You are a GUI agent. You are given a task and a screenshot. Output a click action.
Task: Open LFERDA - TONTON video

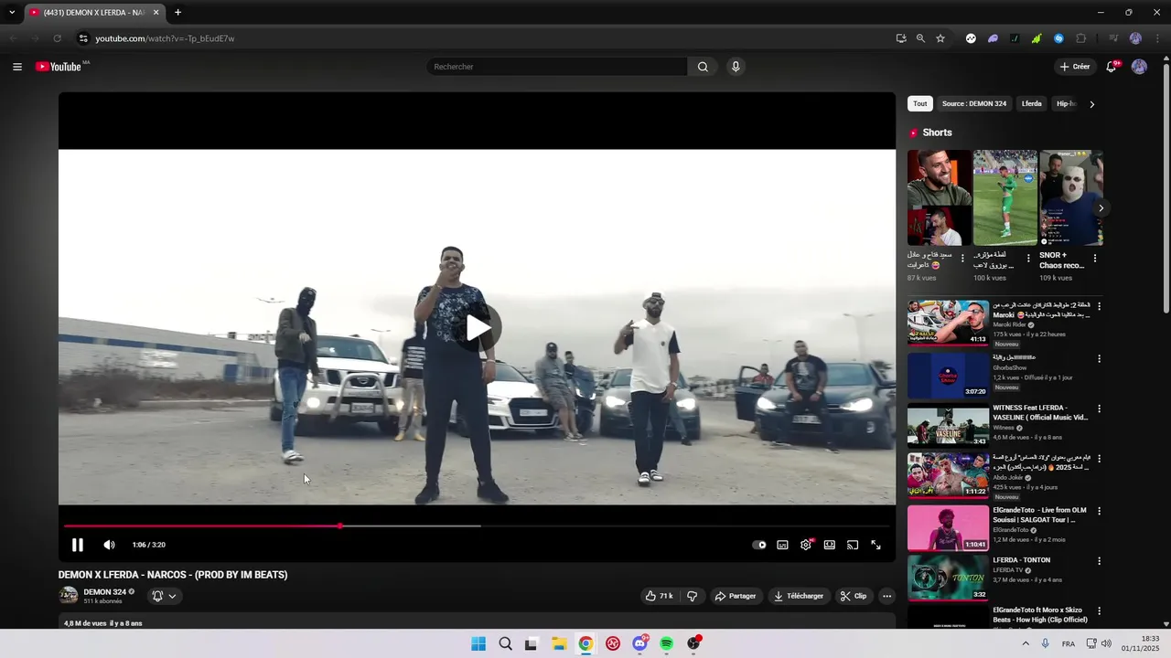coord(948,578)
